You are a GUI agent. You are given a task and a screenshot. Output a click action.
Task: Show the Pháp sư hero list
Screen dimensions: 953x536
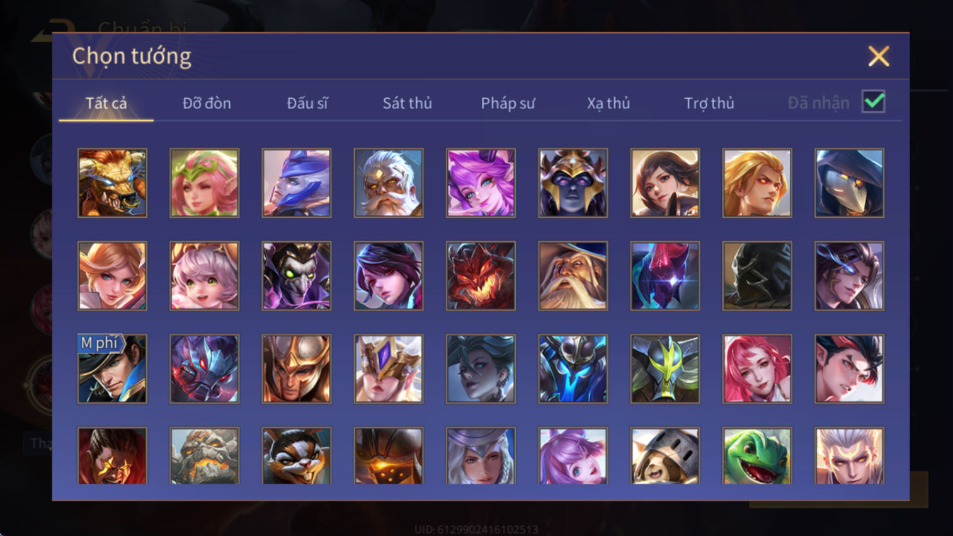508,103
